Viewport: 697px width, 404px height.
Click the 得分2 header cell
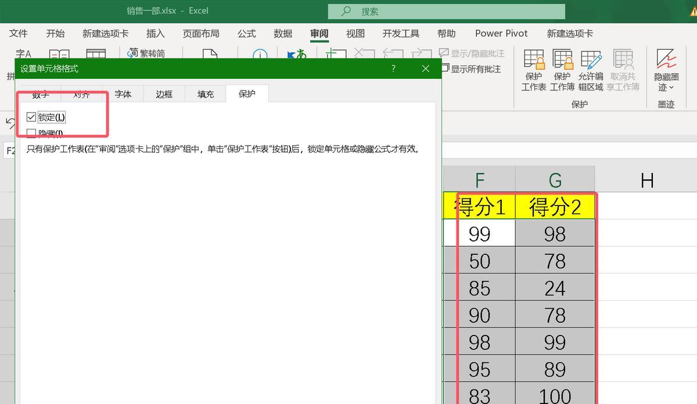(x=555, y=206)
